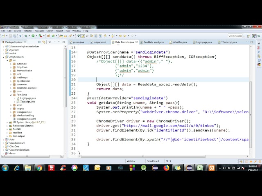Switch to the Debug perspective icon
The width and height of the screenshot is (262, 196).
tap(259, 36)
